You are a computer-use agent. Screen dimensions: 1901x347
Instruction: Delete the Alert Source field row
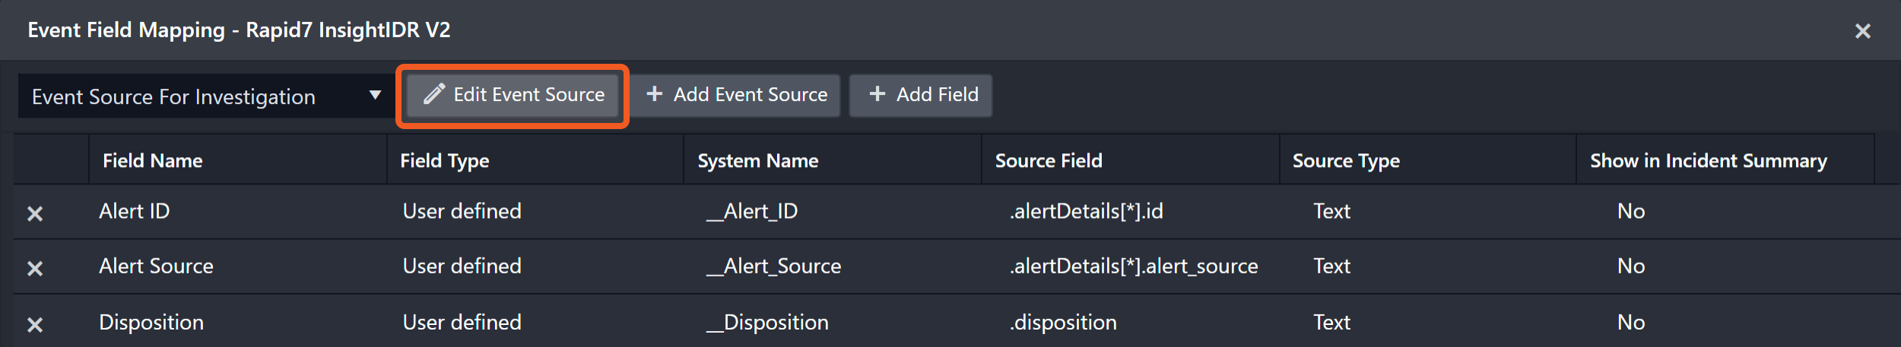pos(35,268)
